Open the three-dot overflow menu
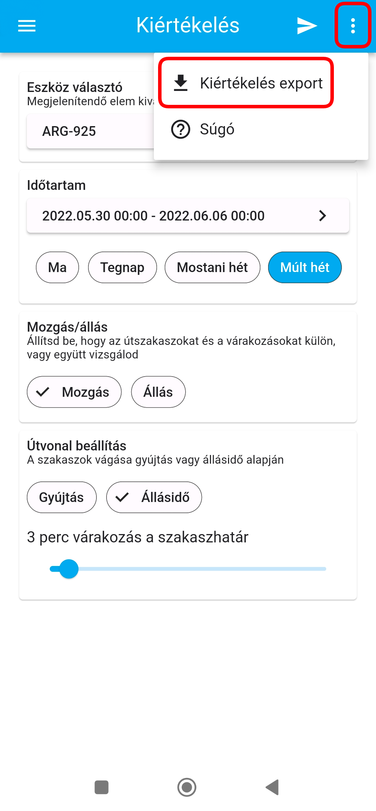Image resolution: width=376 pixels, height=811 pixels. (x=353, y=26)
